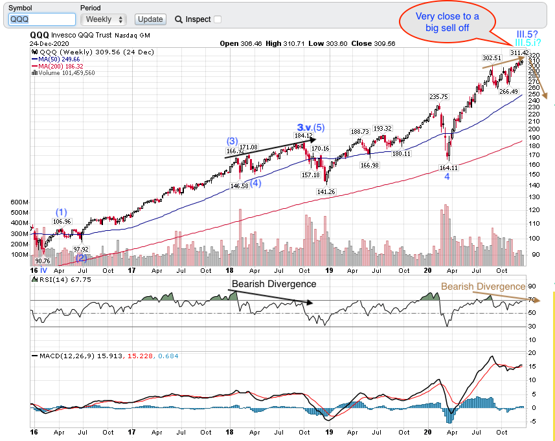Image resolution: width=555 pixels, height=441 pixels.
Task: Click the brown 'Bearish Divergence' label at right
Action: pos(483,286)
